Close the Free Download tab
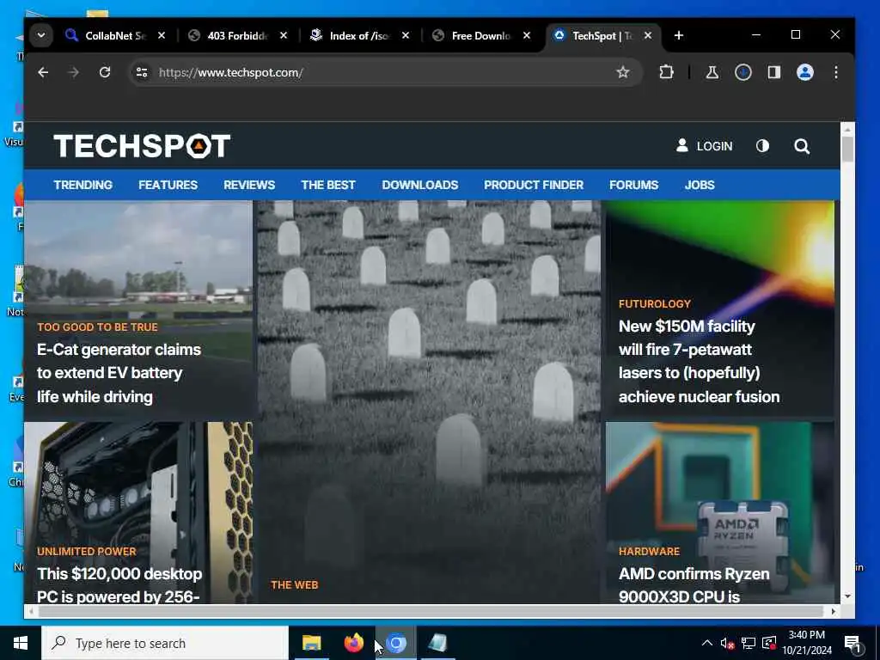Viewport: 880px width, 660px height. [527, 35]
